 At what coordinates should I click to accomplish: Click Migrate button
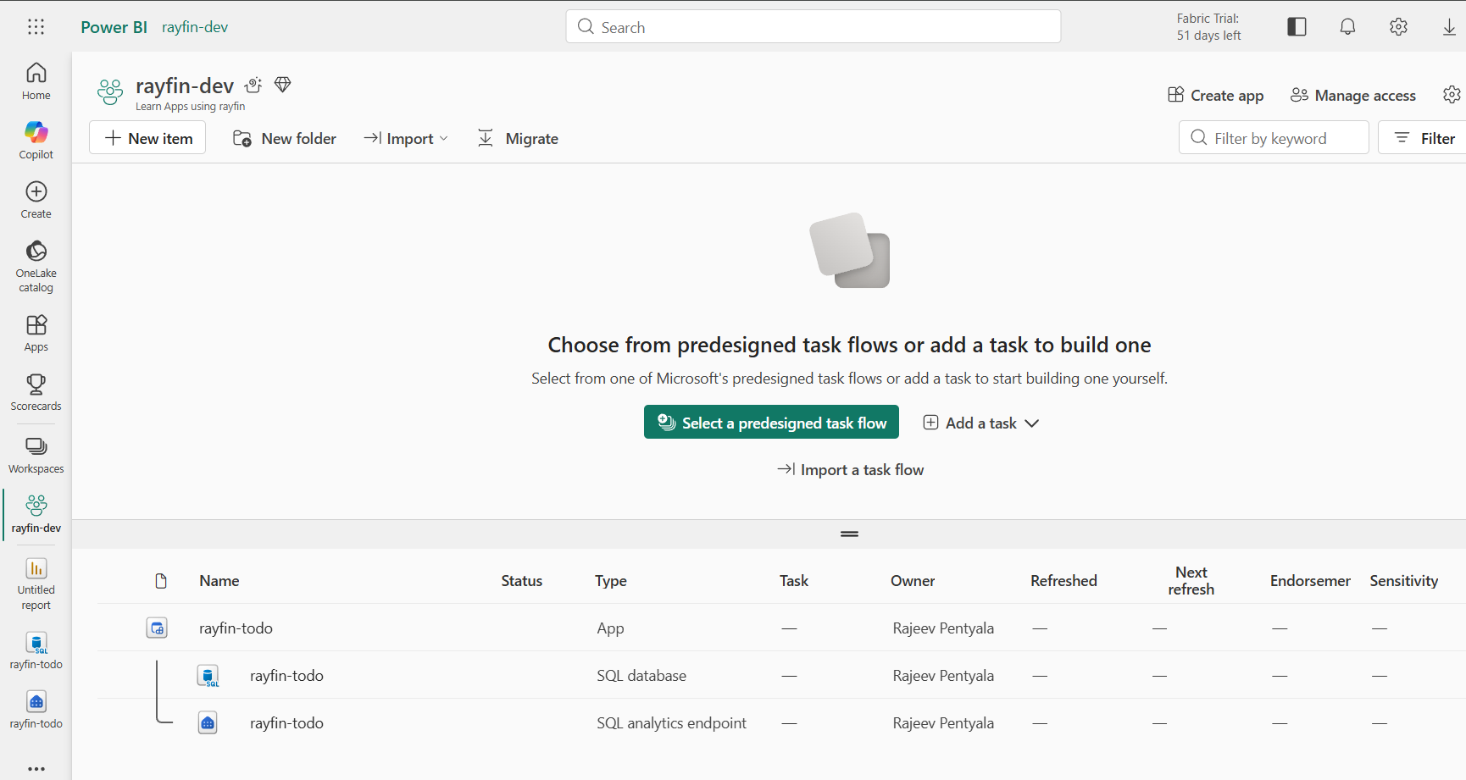click(519, 139)
